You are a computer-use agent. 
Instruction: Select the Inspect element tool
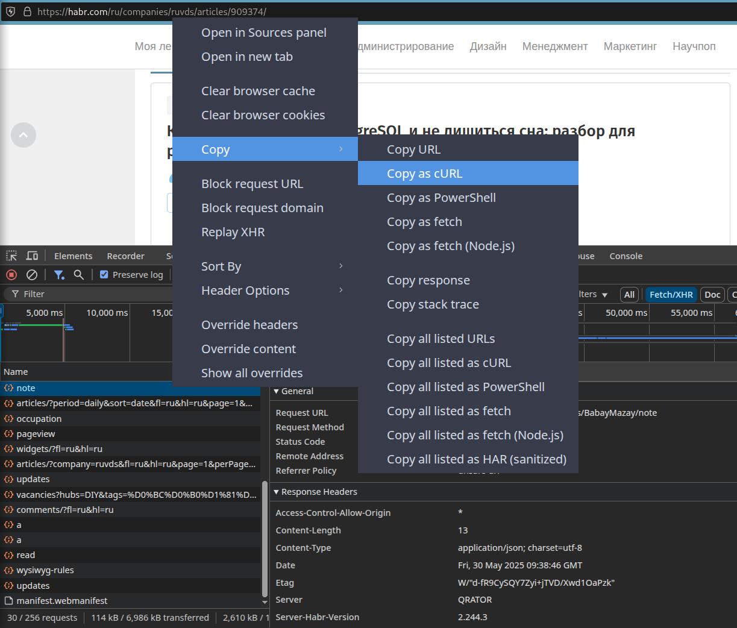[11, 256]
